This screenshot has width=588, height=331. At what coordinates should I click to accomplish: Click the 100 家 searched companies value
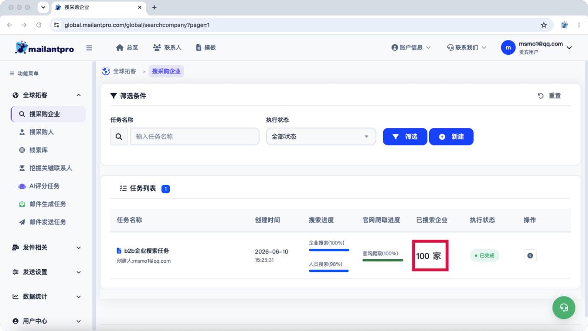click(x=429, y=256)
